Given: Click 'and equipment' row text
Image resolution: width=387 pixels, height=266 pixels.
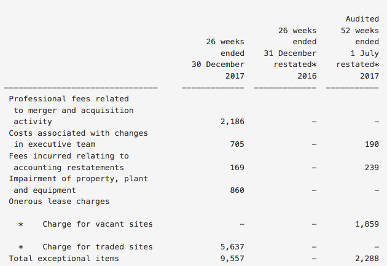Looking at the screenshot, I should 45,190.
